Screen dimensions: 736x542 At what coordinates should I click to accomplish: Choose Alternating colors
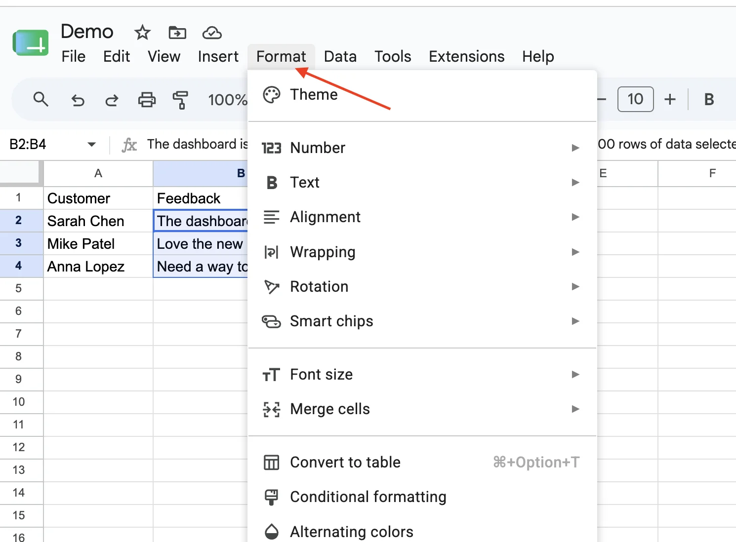coord(422,531)
